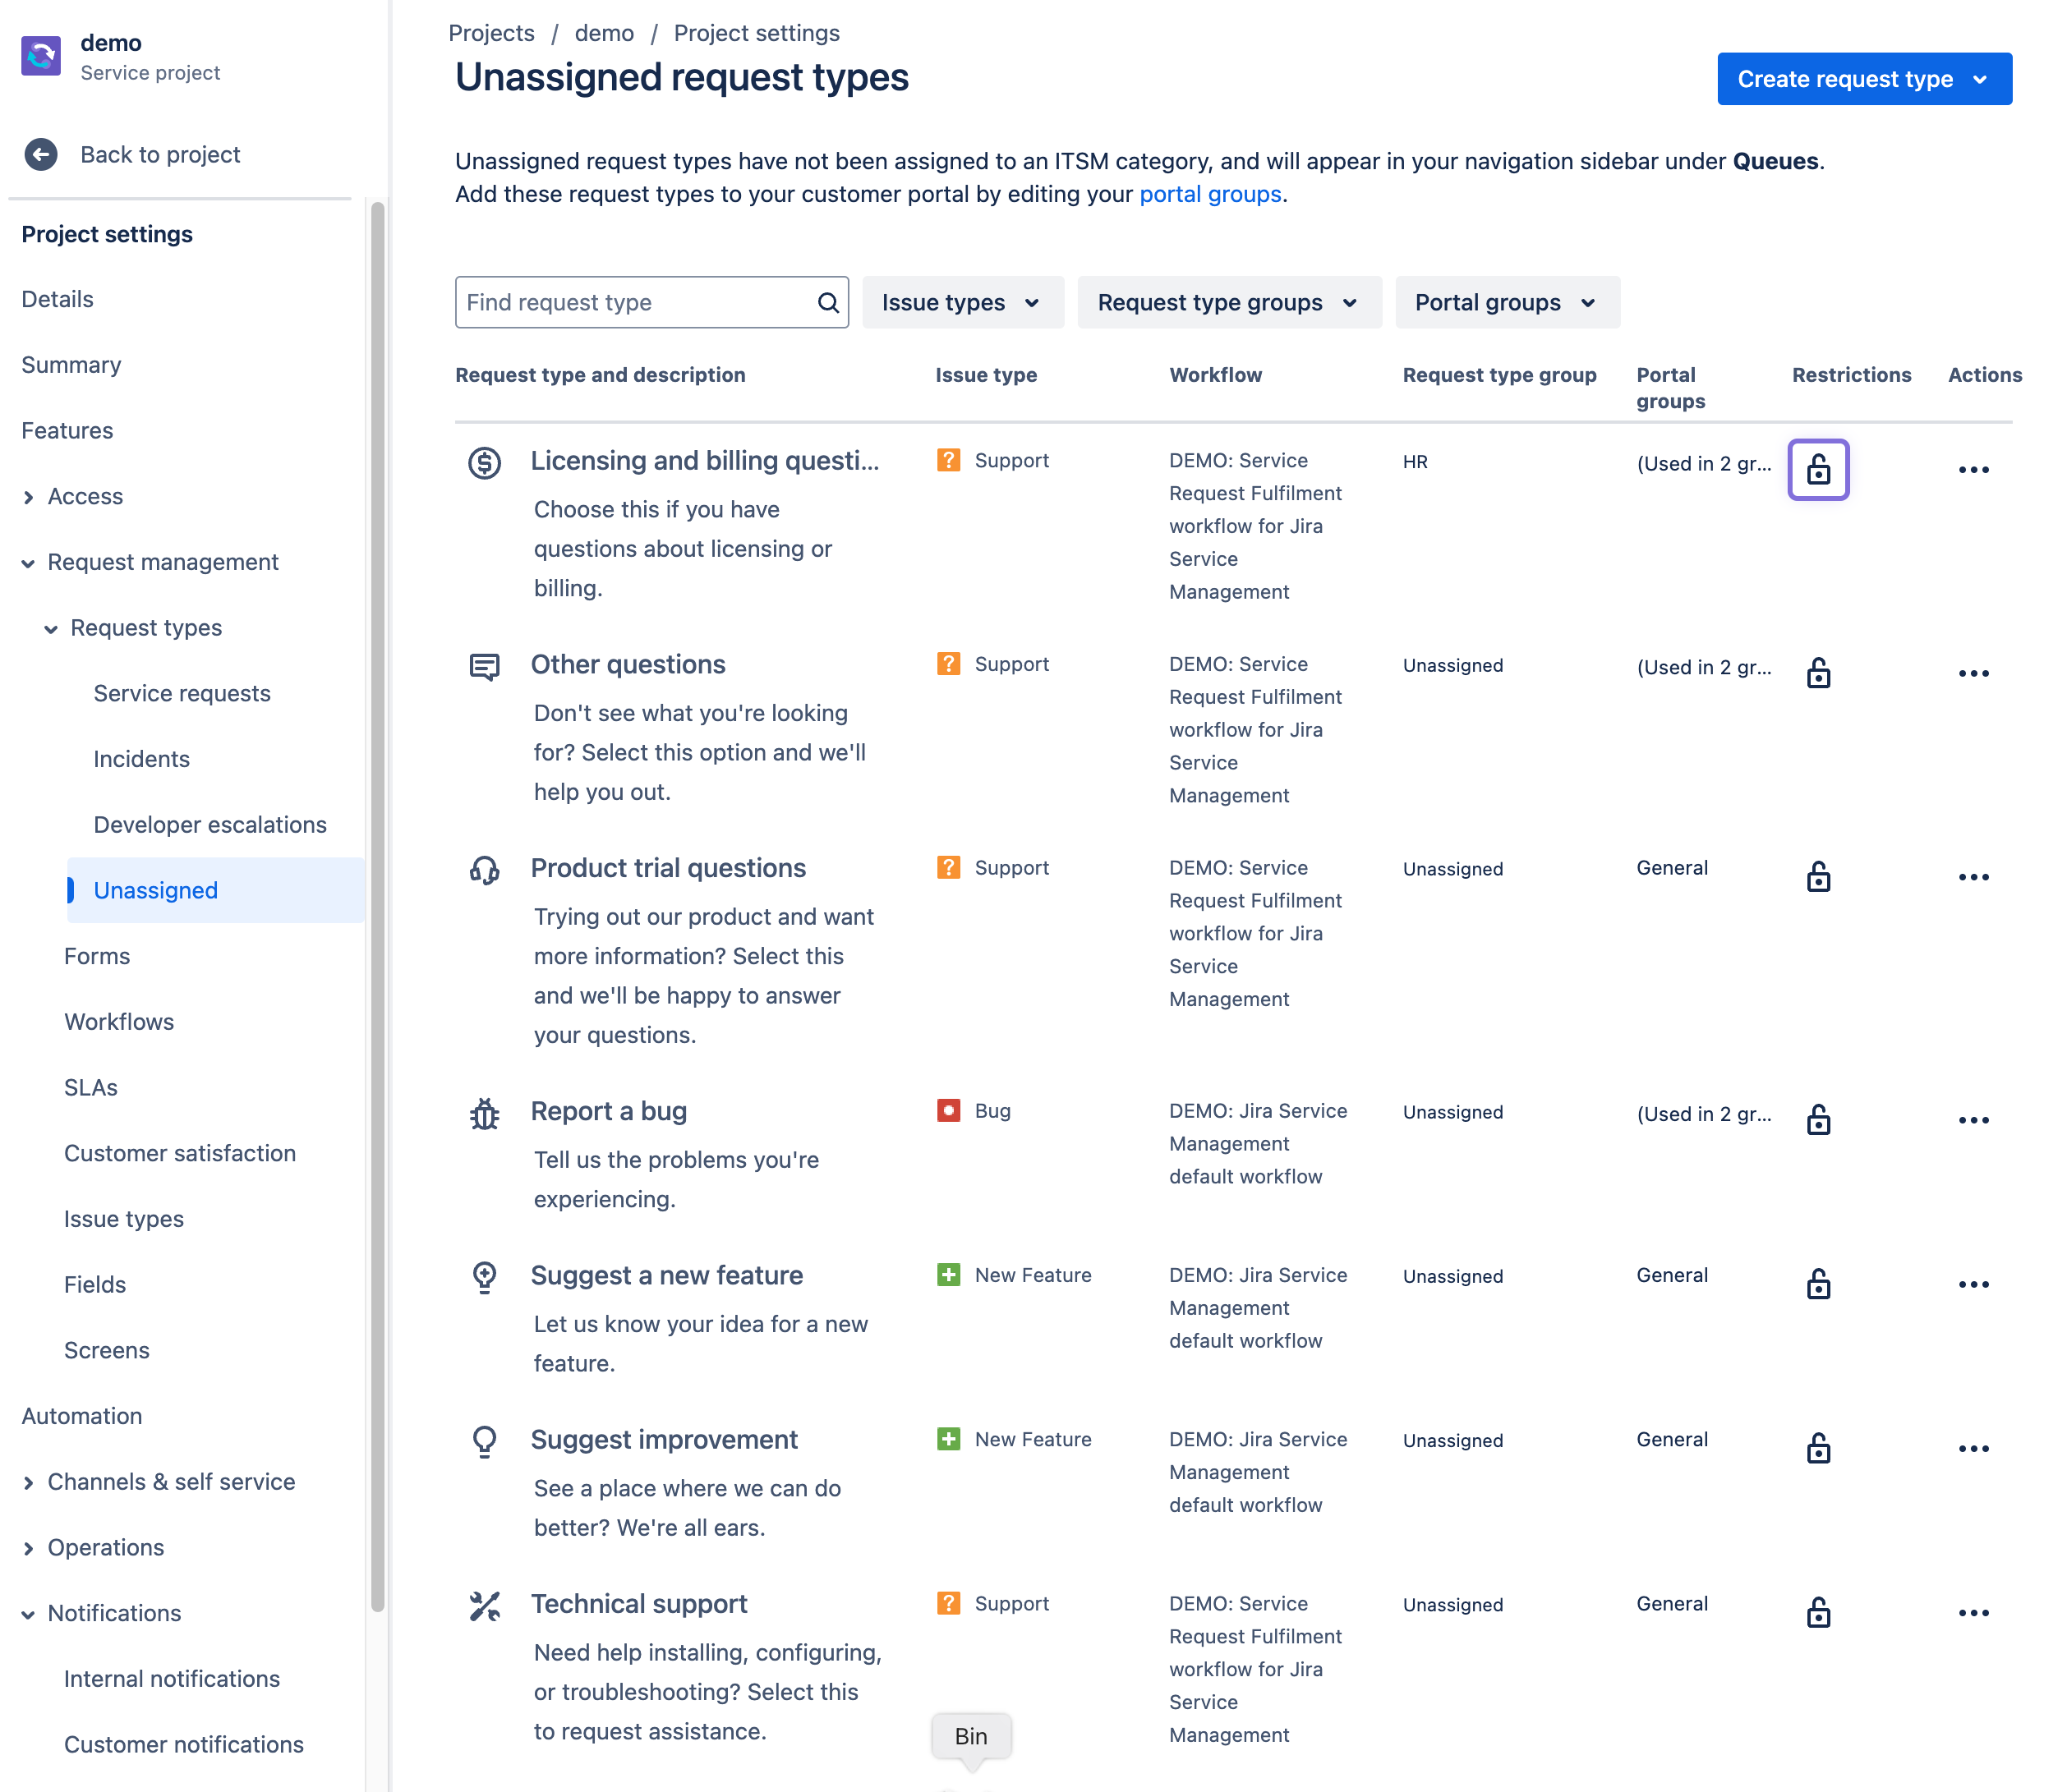The image size is (2067, 1792).
Task: Focus the Find request type search field
Action: [651, 302]
